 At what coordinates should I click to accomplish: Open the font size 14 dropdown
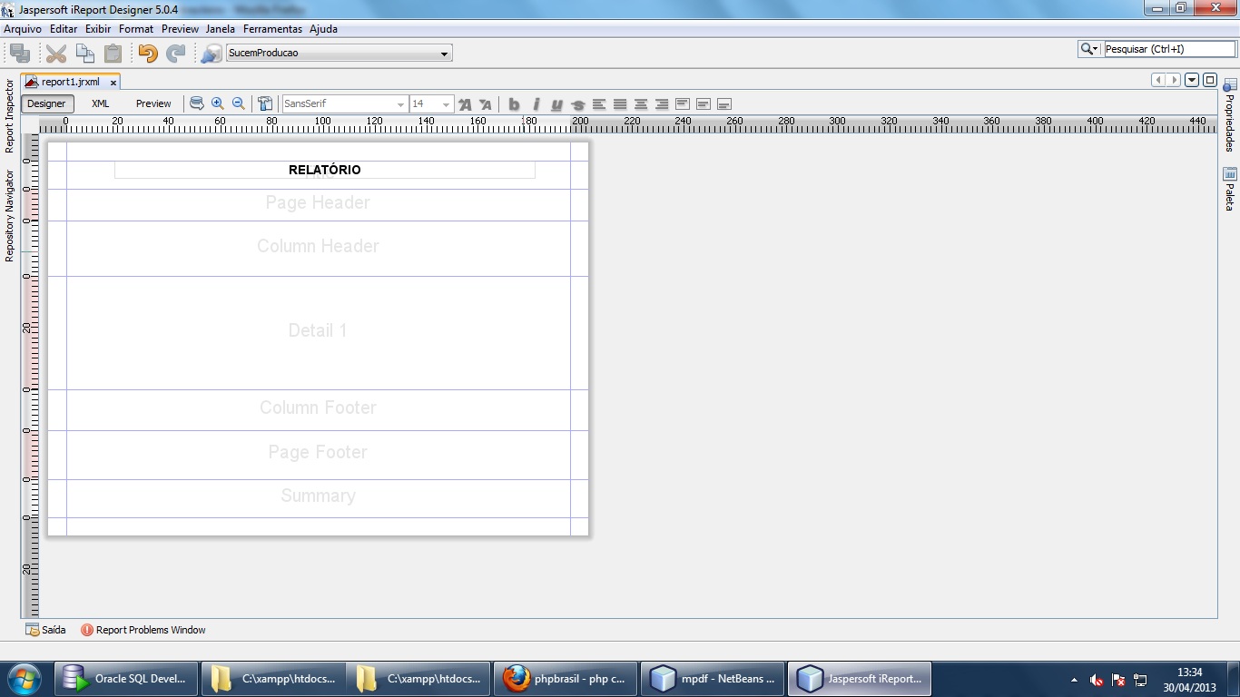(431, 104)
